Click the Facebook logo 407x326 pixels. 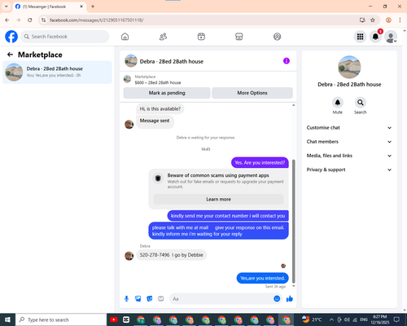tap(11, 37)
